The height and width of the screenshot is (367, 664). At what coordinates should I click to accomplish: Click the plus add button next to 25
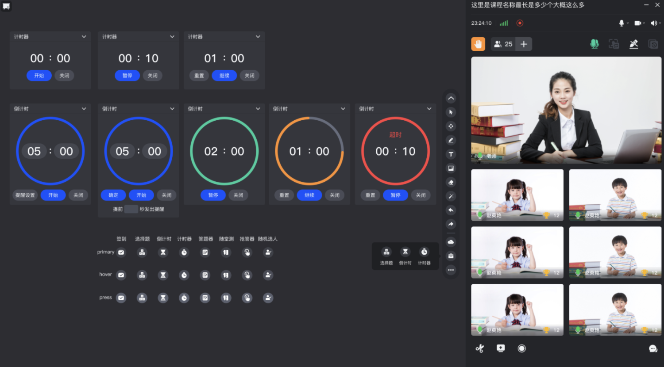click(x=524, y=44)
